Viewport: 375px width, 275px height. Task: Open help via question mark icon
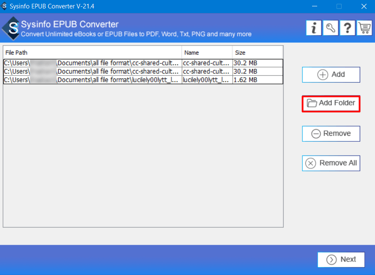click(348, 28)
